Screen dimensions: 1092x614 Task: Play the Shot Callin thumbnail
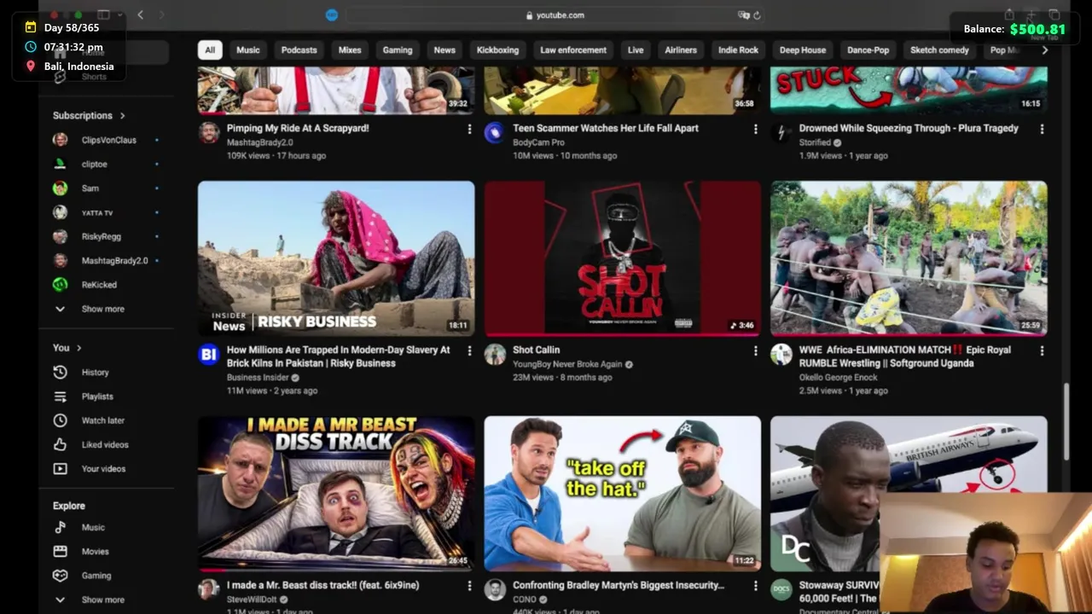pos(623,258)
